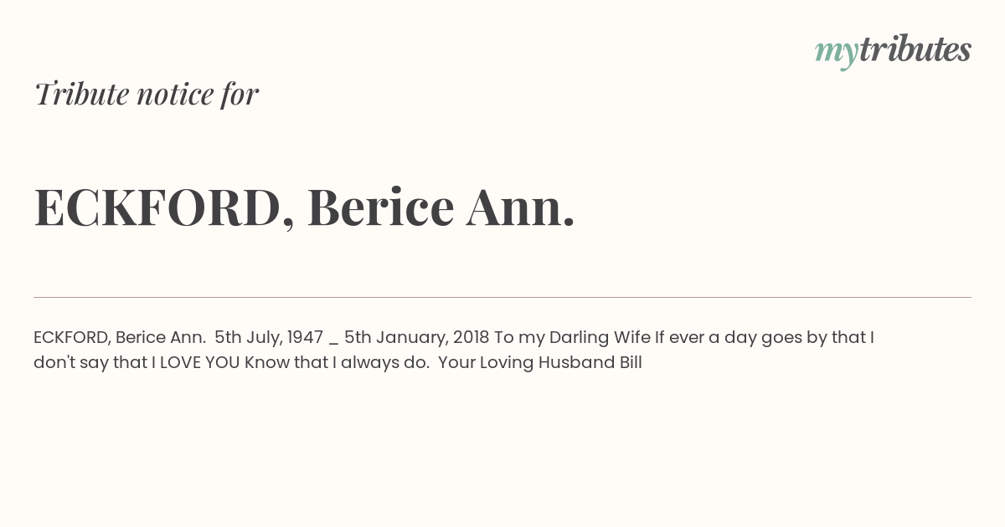
Task: Click the mytributes logo
Action: pos(893,51)
